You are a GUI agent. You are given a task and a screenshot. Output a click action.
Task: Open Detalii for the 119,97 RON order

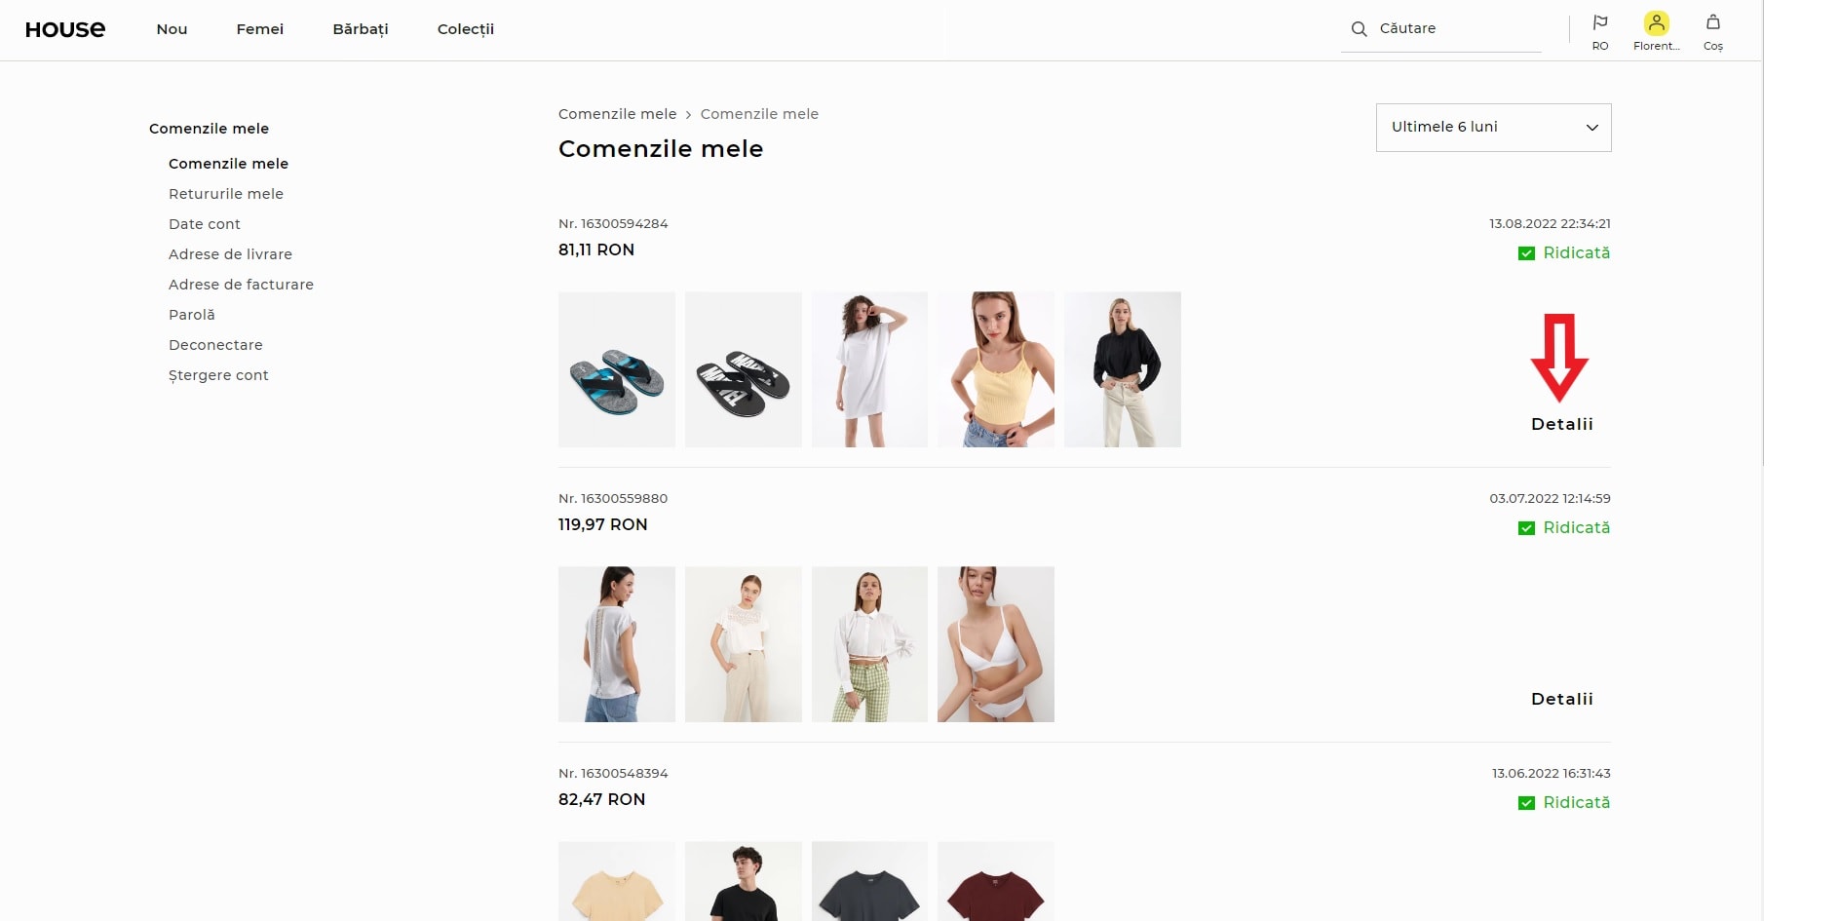(x=1562, y=699)
